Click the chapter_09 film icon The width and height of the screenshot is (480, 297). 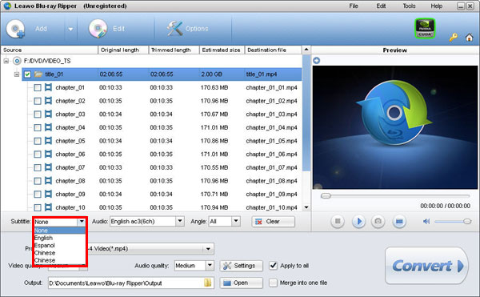click(48, 194)
